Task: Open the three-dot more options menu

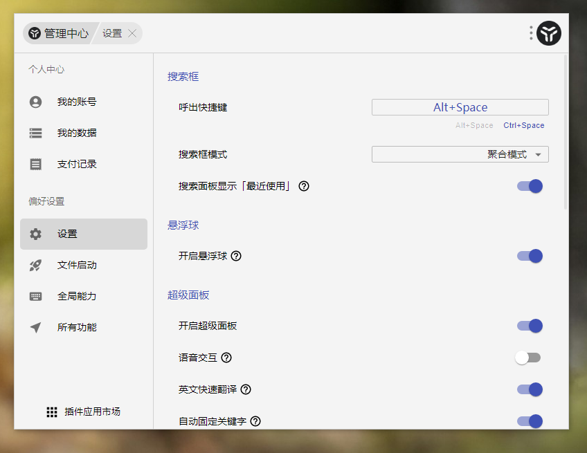Action: pos(531,33)
